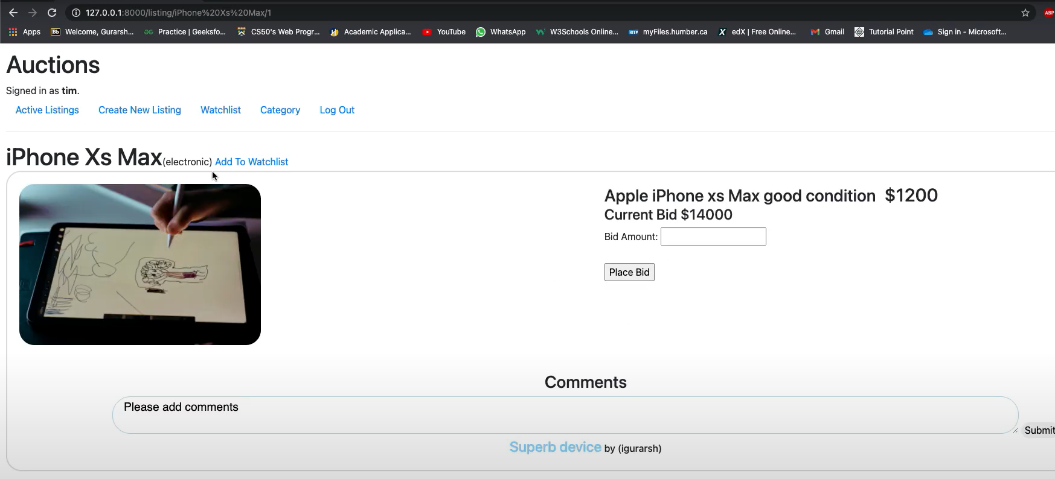This screenshot has height=479, width=1055.
Task: Focus the Bid Amount input field
Action: [x=713, y=236]
